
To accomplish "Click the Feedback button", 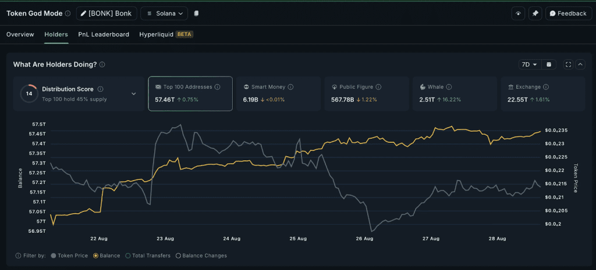I will pyautogui.click(x=568, y=13).
